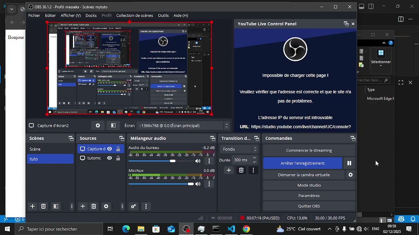Screen dimensions: 419x235
Task: Click help icon in File Explorer window
Action: pos(391,43)
